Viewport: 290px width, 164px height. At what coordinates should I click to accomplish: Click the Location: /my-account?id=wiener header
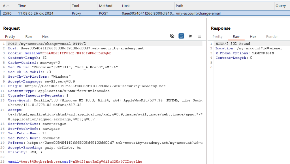click(x=249, y=48)
